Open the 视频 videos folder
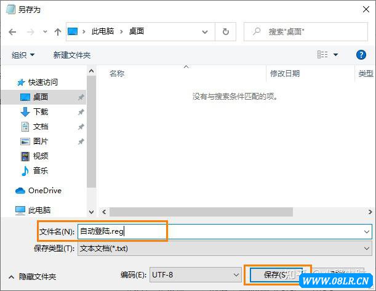 point(41,156)
